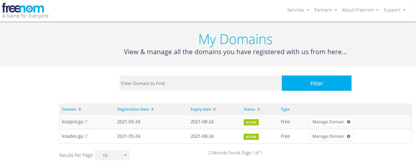The image size is (416, 165).
Task: Sort by the Domain column header
Action: tap(69, 109)
